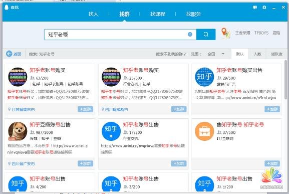Open avatar of 知乎老账号购买 63/200 group
Screen dimensions: 289x194
pos(18,77)
